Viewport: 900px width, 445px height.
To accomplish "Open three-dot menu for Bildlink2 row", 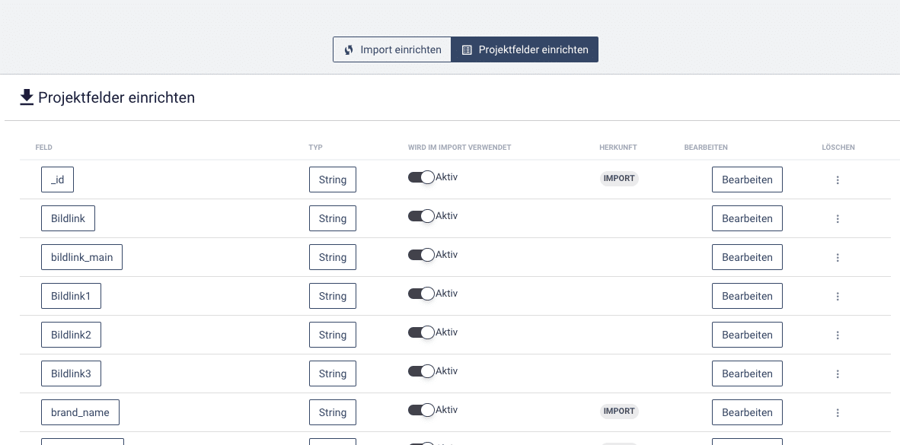I will tap(838, 335).
